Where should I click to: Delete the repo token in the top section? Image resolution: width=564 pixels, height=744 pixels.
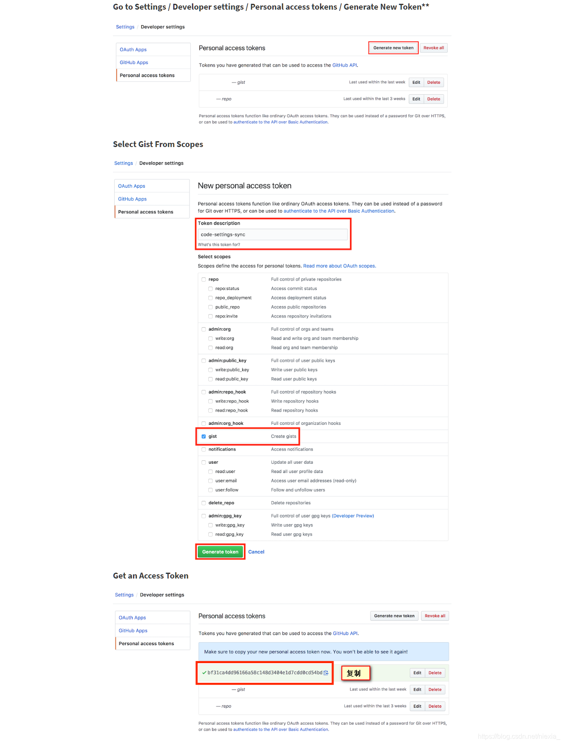pos(433,99)
